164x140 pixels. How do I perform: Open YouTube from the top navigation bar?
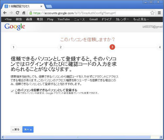coord(64,19)
